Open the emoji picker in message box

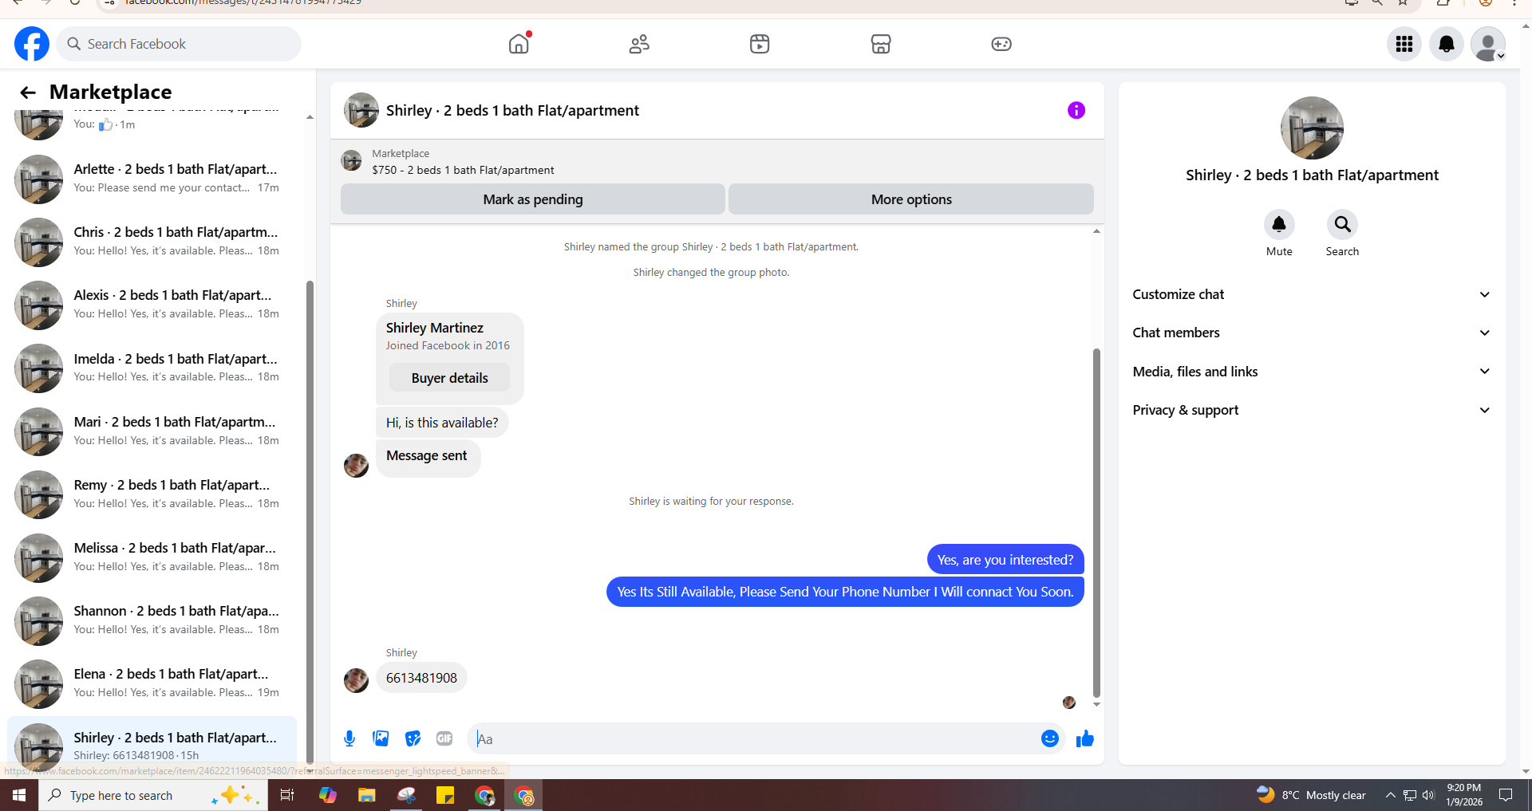1050,738
